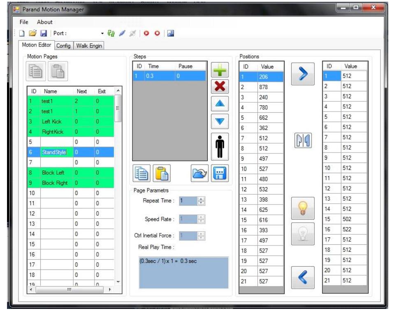Screen dimensions: 394x311
Task: Select motion page Block Left
Action: coord(71,172)
